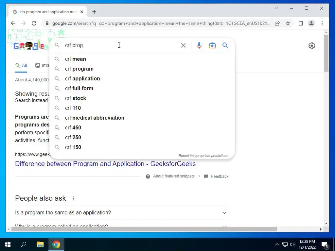Reload the current page
Viewport: 335px width, 251px height.
point(34,23)
